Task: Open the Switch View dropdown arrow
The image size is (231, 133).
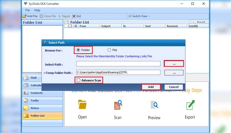Action: 149,16
